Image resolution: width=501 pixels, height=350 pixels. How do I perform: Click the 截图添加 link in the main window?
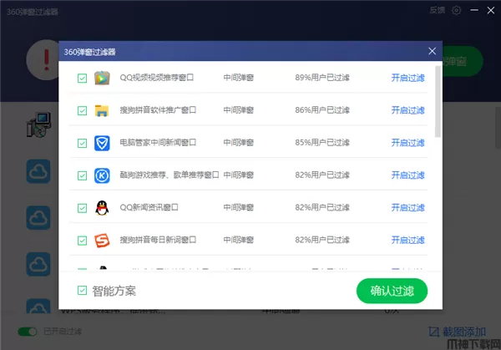tap(464, 332)
